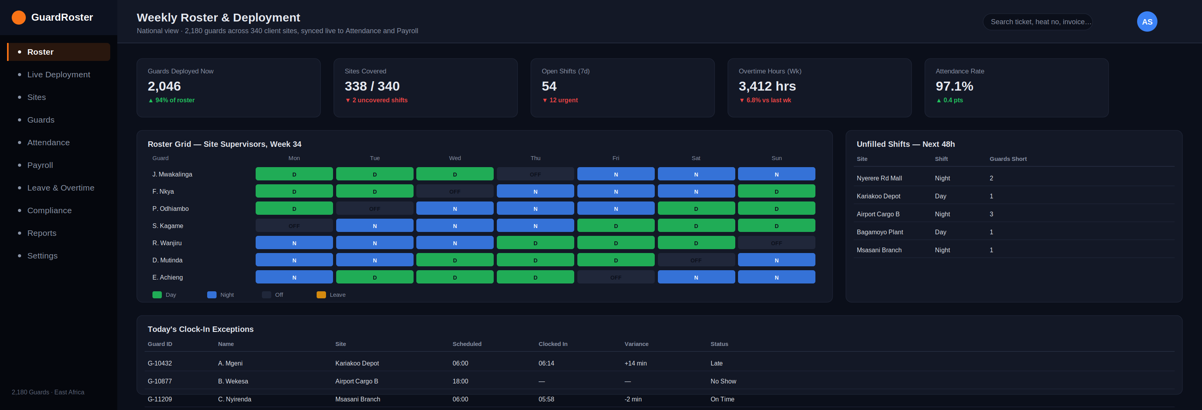
Task: Click the orange GuardRoster logo icon
Action: (19, 18)
